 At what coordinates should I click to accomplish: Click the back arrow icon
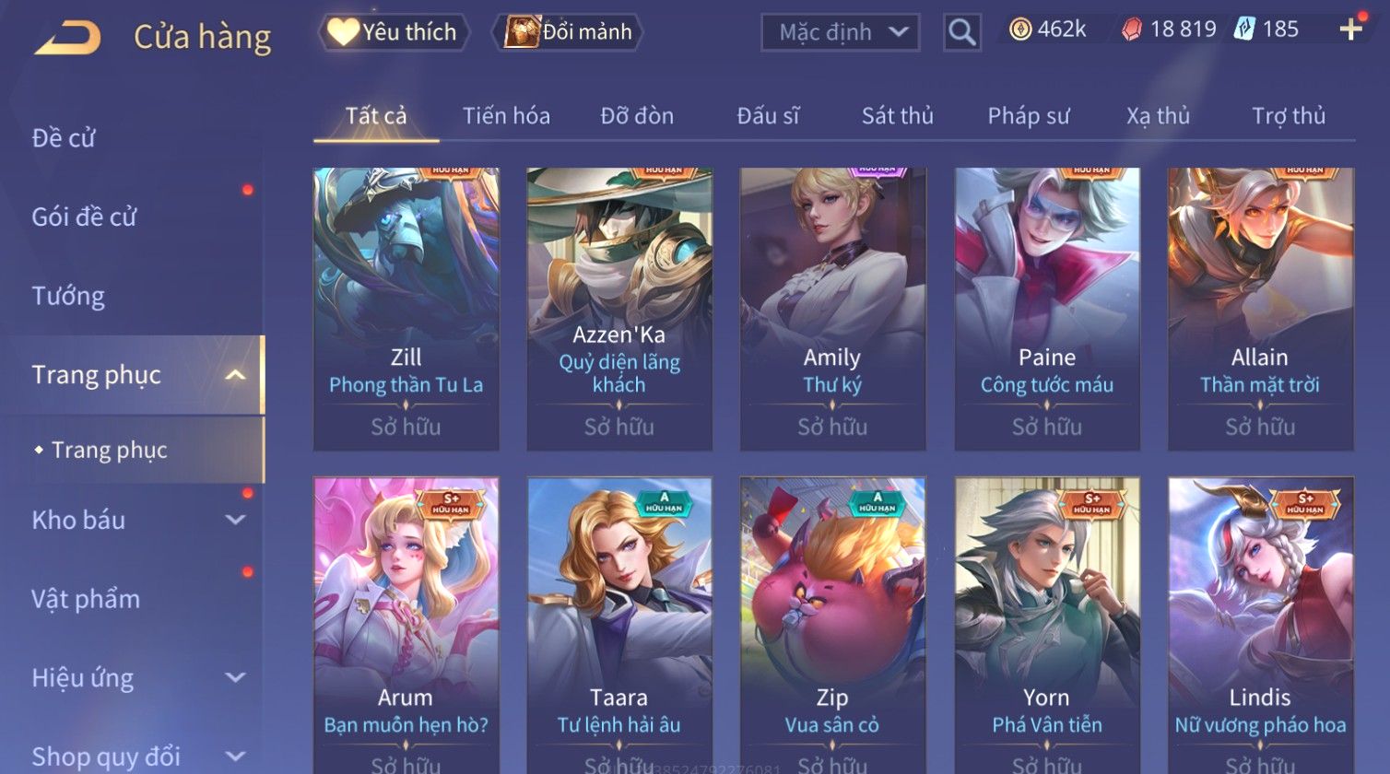coord(67,38)
